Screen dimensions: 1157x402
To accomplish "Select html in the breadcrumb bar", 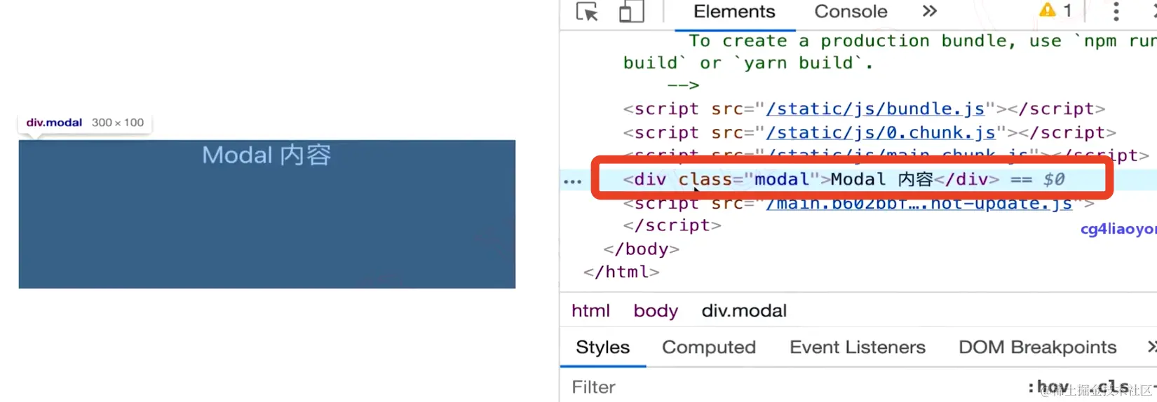I will click(x=590, y=311).
